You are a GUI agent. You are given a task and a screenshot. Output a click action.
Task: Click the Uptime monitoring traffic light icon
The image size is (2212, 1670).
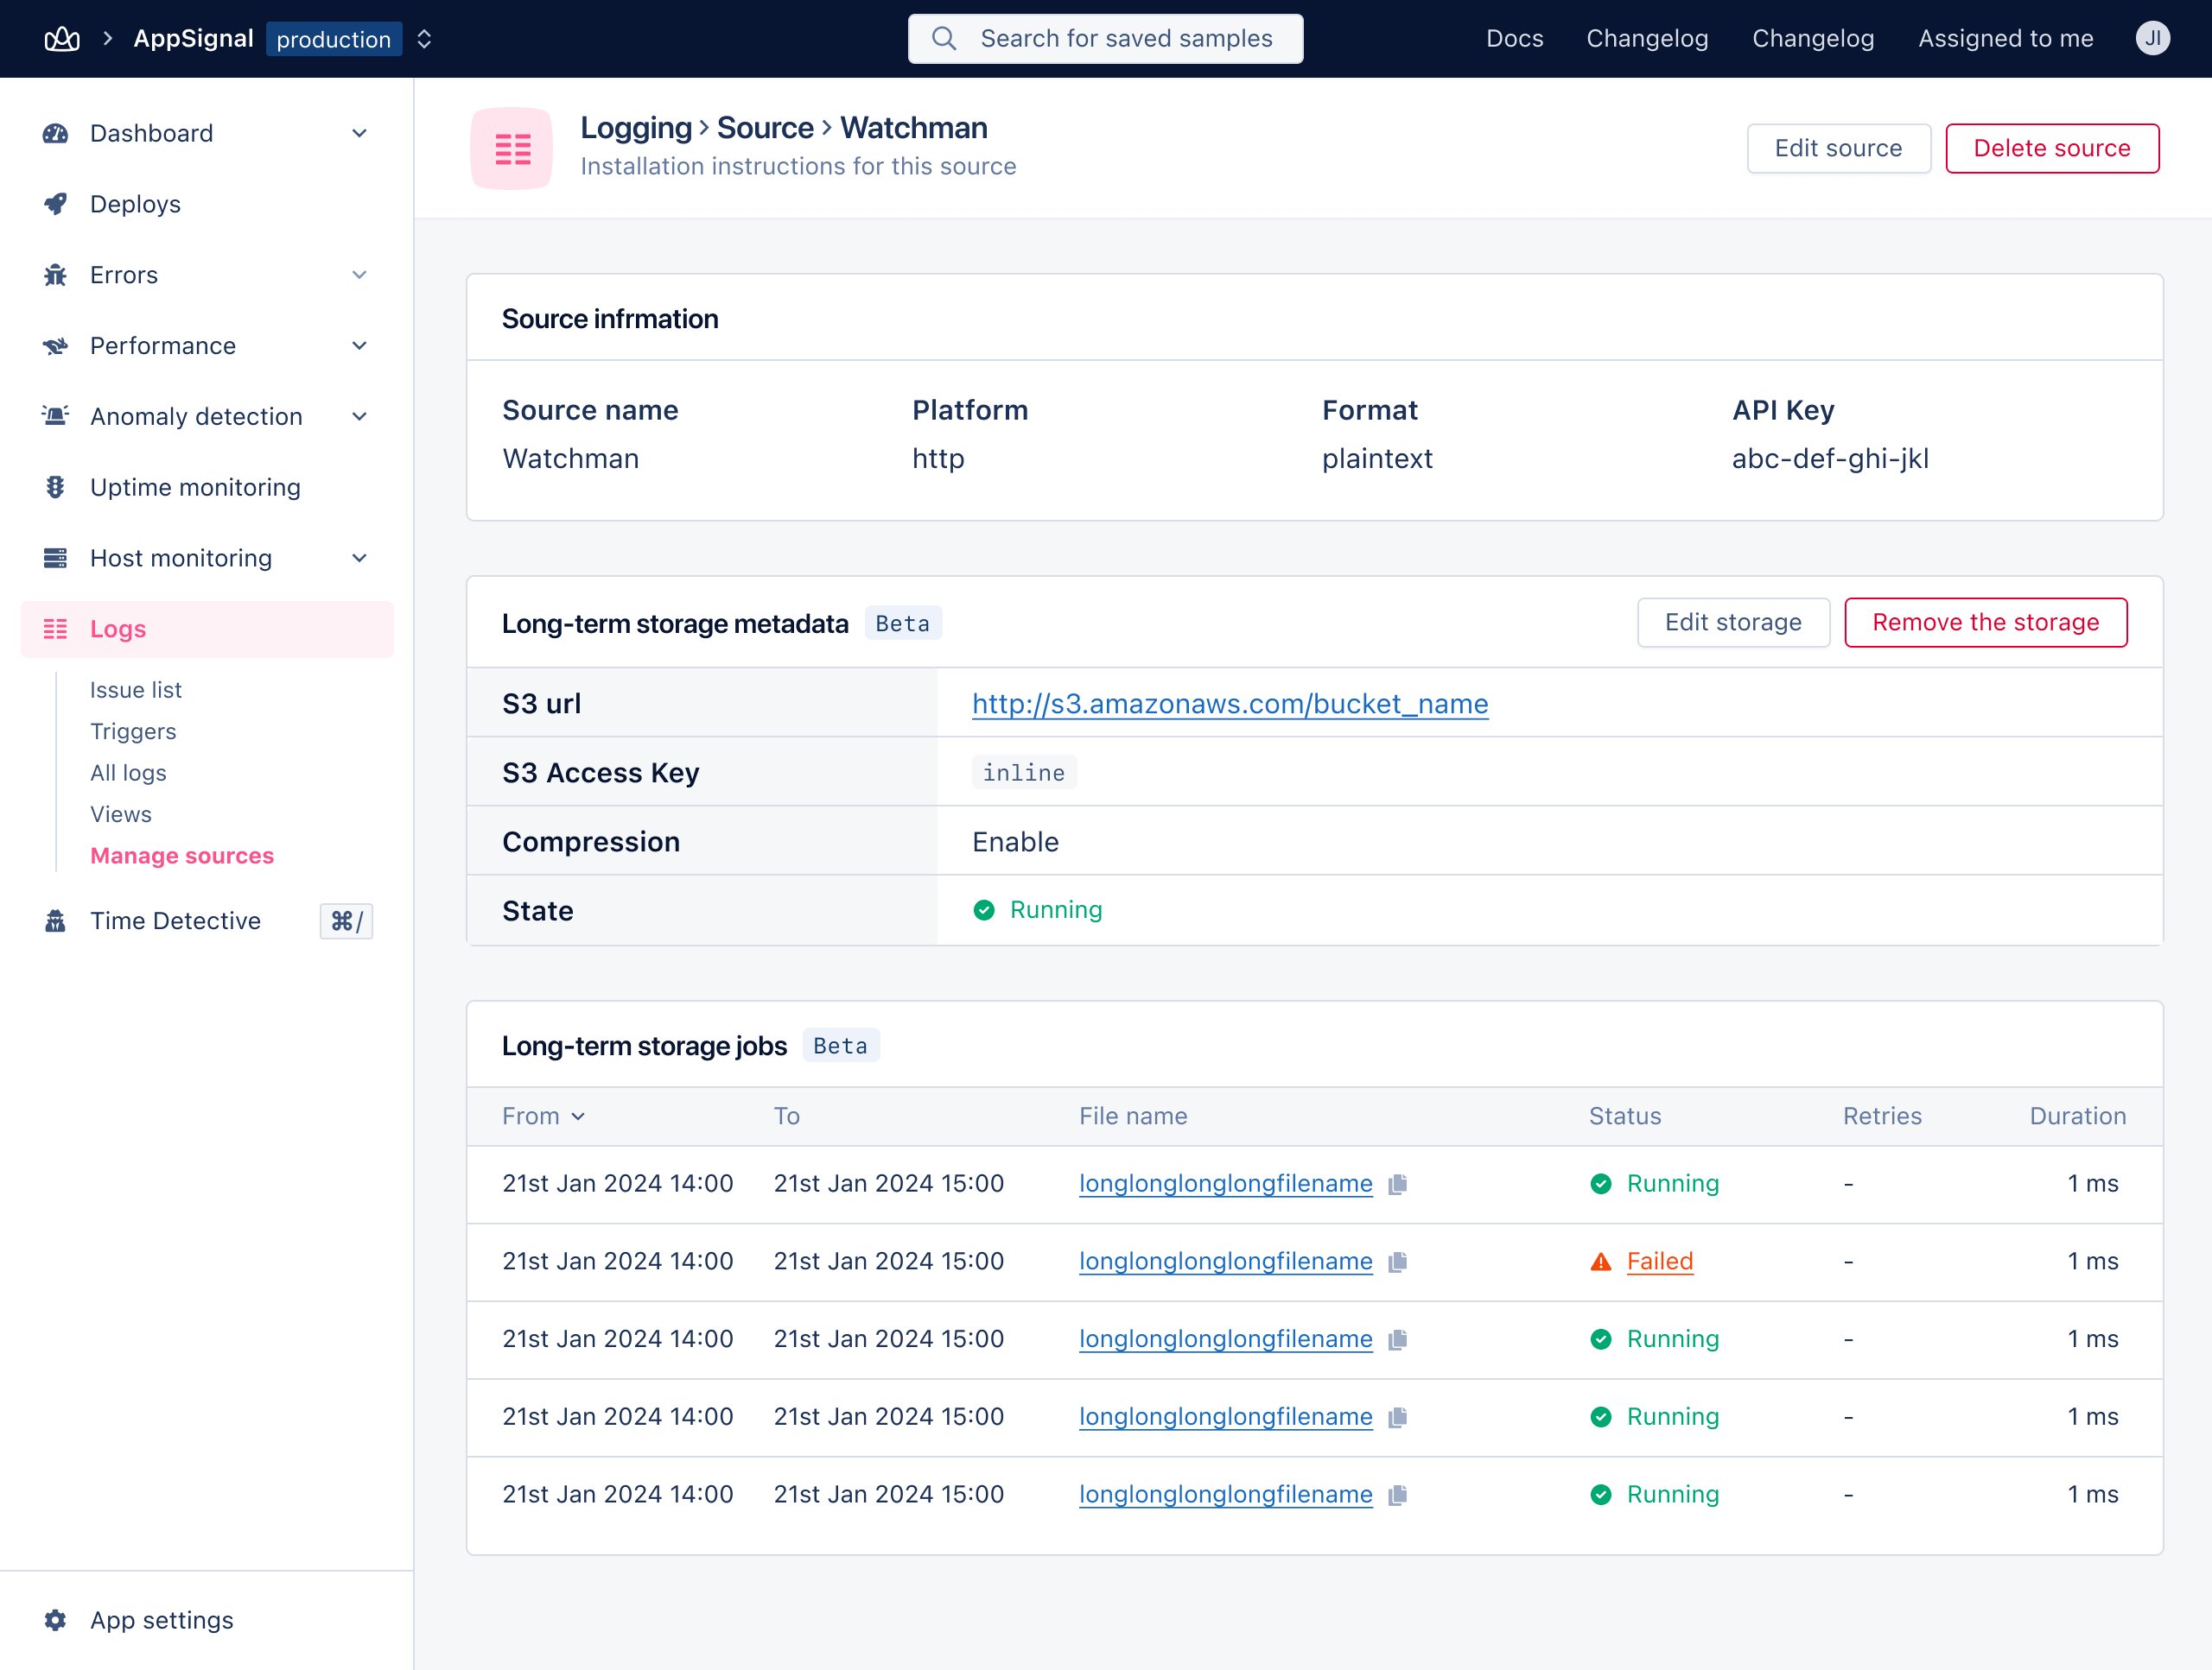click(x=55, y=487)
